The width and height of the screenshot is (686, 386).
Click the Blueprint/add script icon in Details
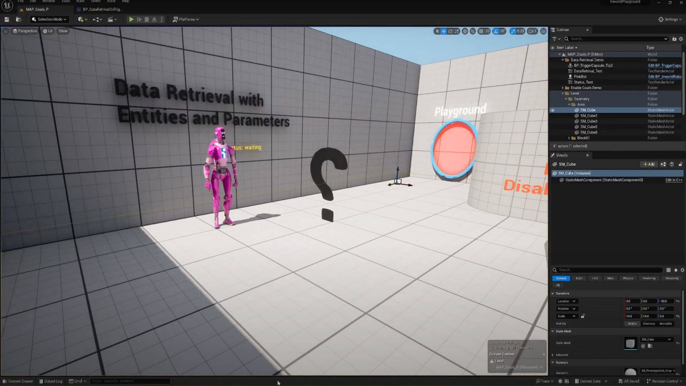(663, 164)
